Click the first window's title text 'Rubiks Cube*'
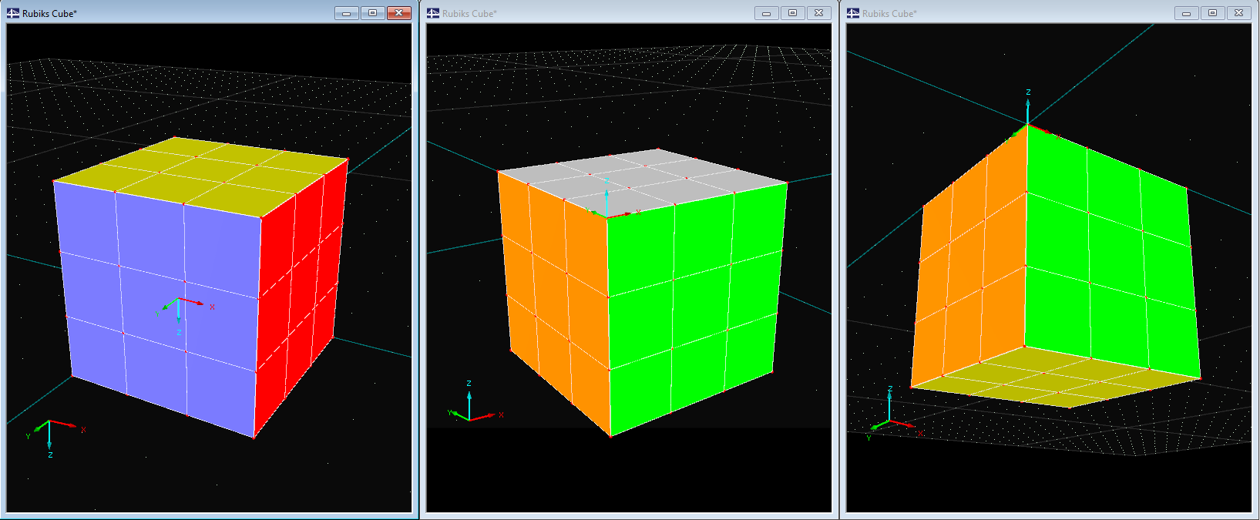This screenshot has width=1260, height=520. click(x=49, y=13)
